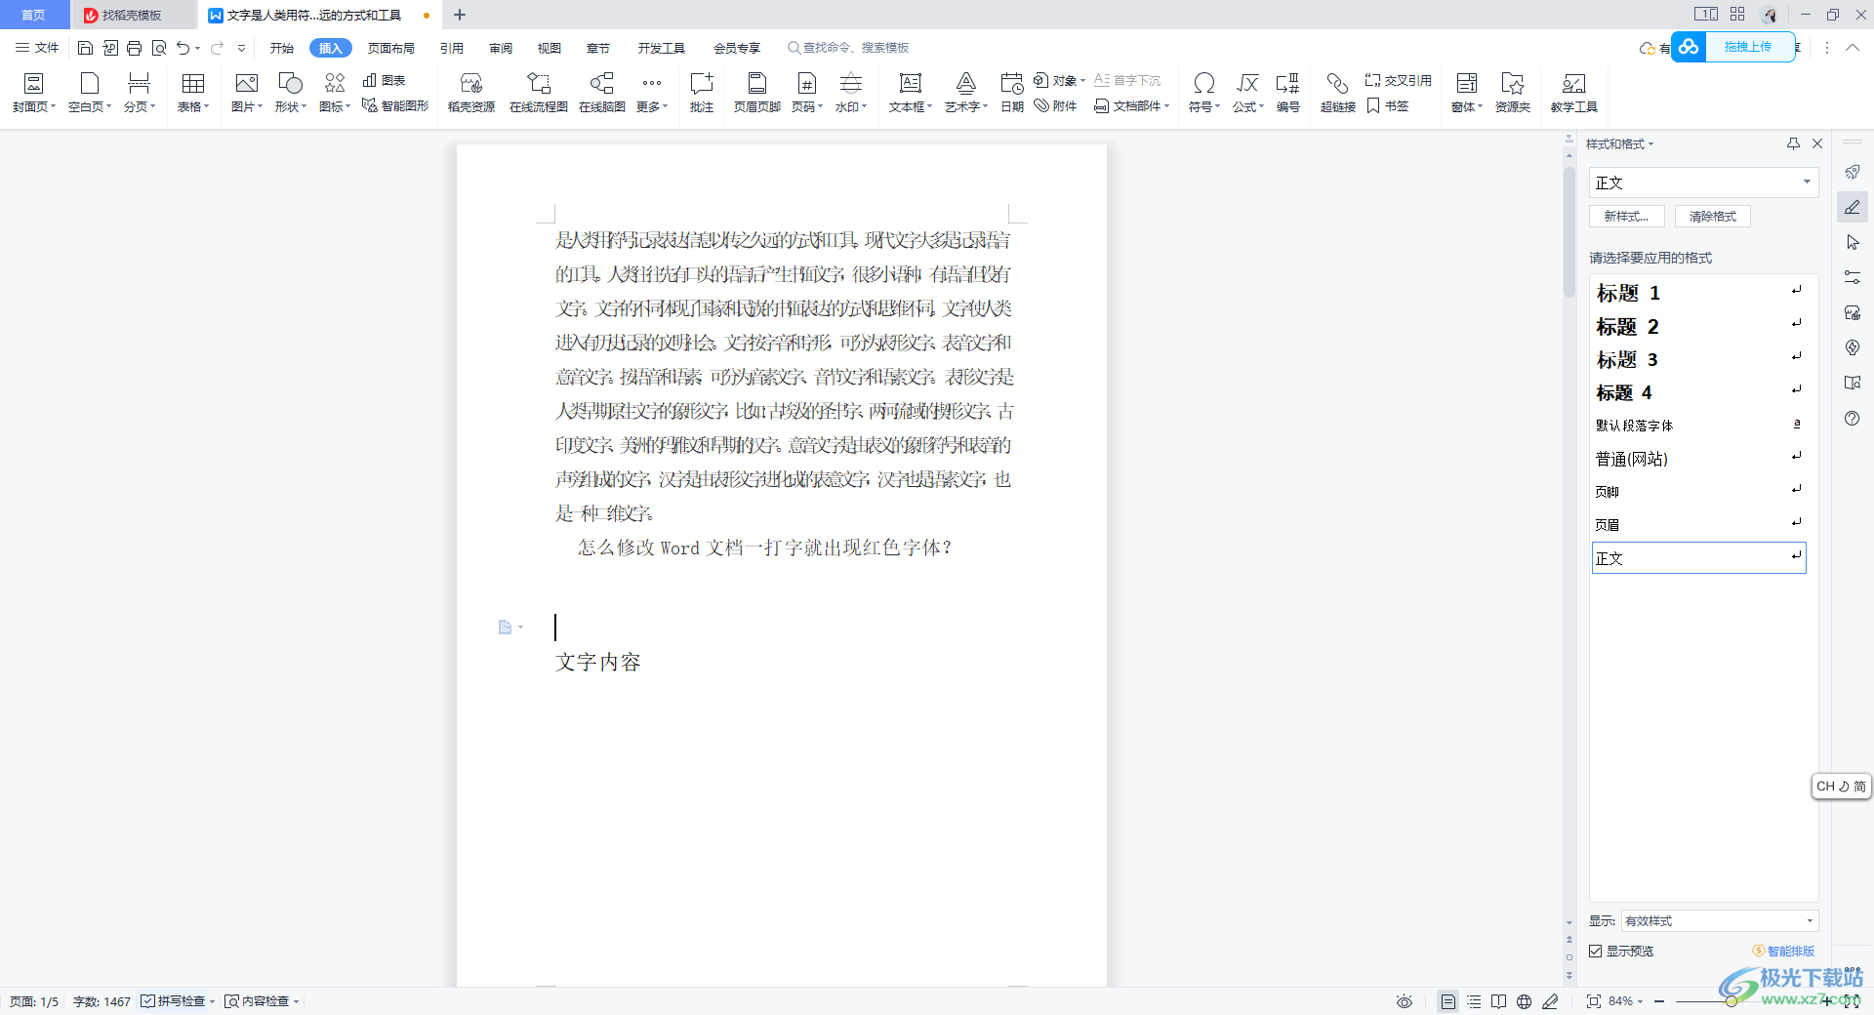Open the 对象 dropdown
Screen dimensions: 1874x1015
tap(1059, 80)
